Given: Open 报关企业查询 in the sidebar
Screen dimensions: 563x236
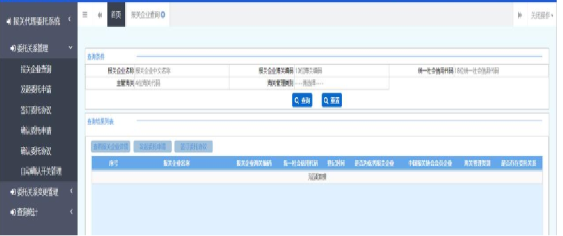Looking at the screenshot, I should (36, 70).
